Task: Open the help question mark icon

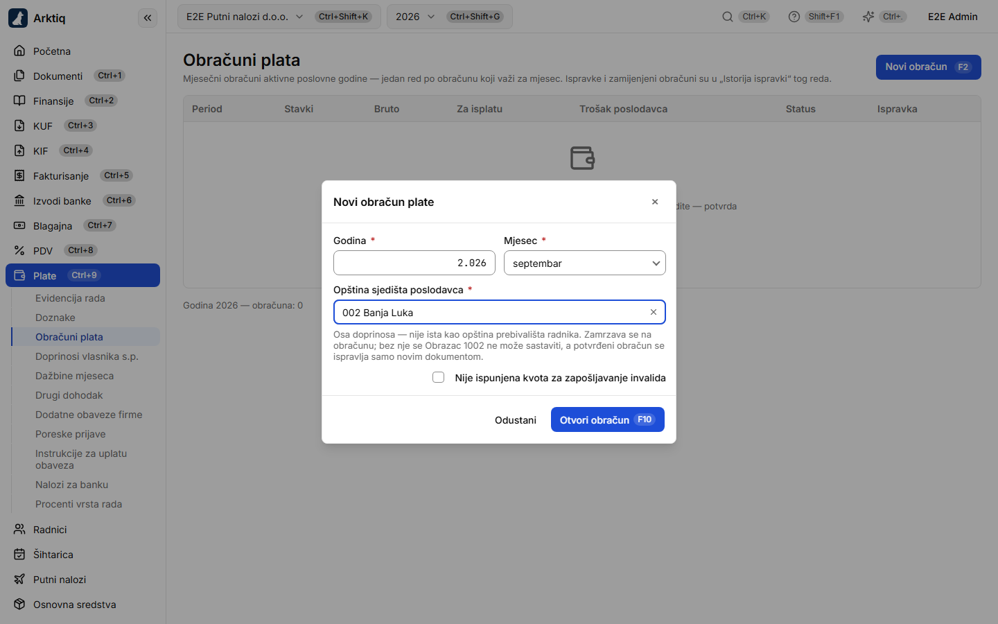Action: click(794, 17)
